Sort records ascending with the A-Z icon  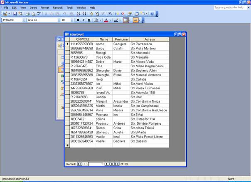(x=79, y=14)
